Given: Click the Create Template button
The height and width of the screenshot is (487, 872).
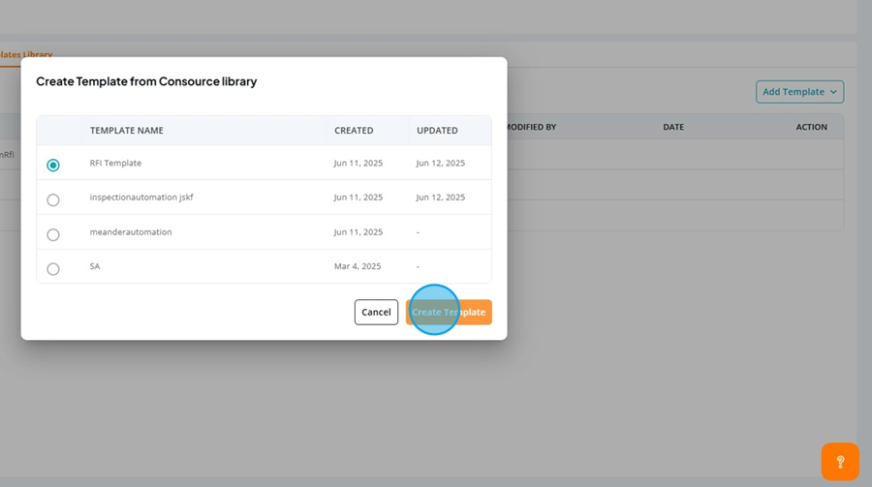Looking at the screenshot, I should coord(449,312).
